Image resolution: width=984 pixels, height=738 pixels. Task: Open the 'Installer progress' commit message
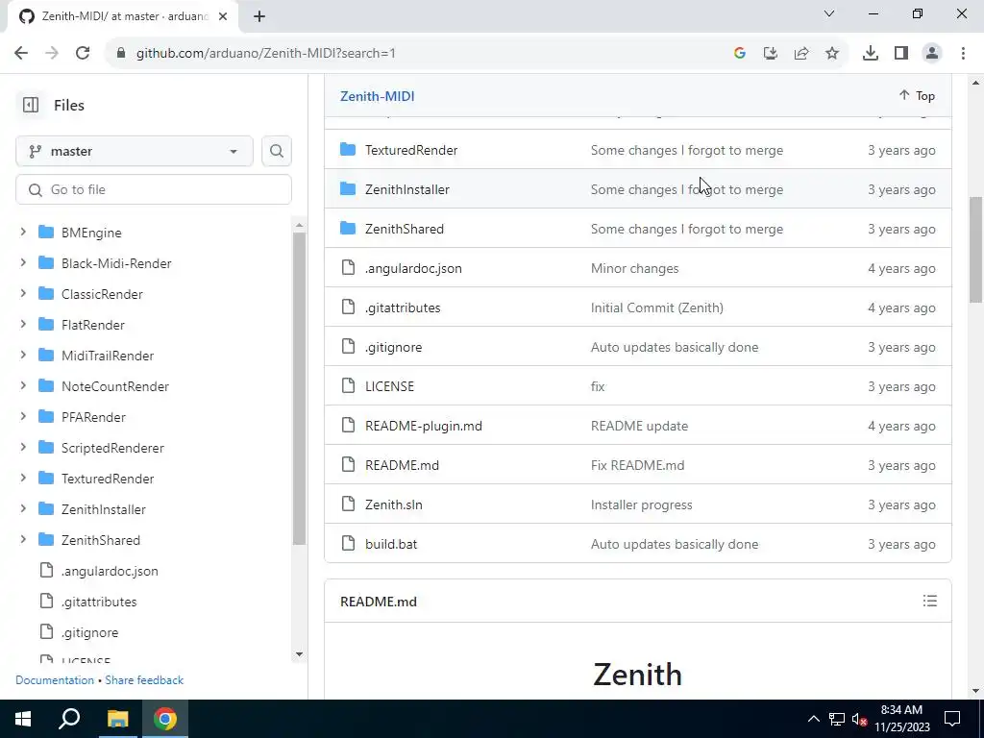click(x=641, y=504)
